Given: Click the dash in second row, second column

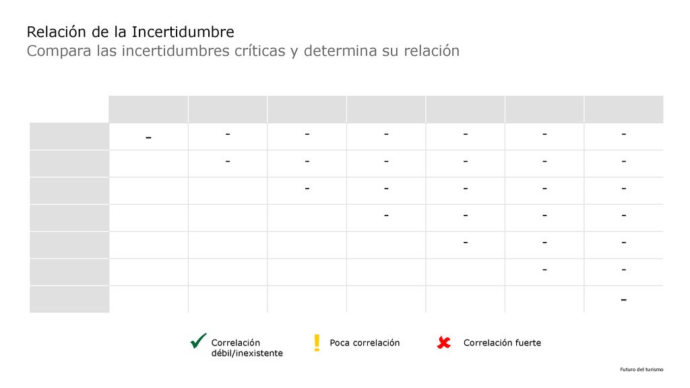Looking at the screenshot, I should pyautogui.click(x=228, y=162).
